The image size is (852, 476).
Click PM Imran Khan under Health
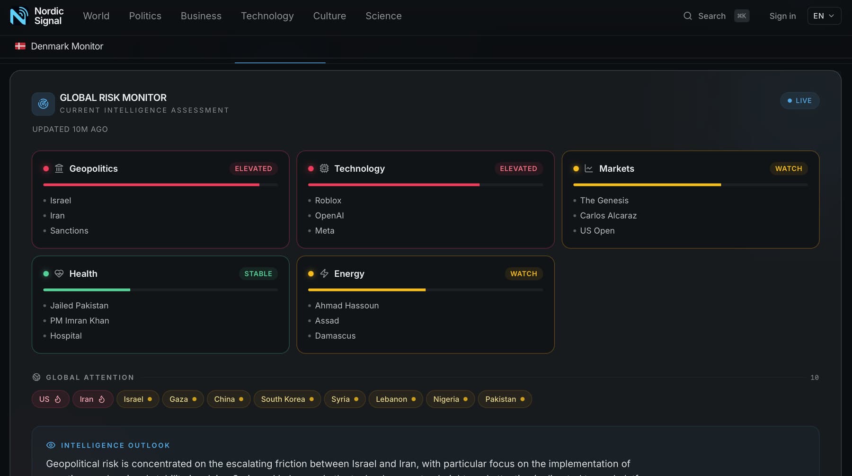point(80,320)
